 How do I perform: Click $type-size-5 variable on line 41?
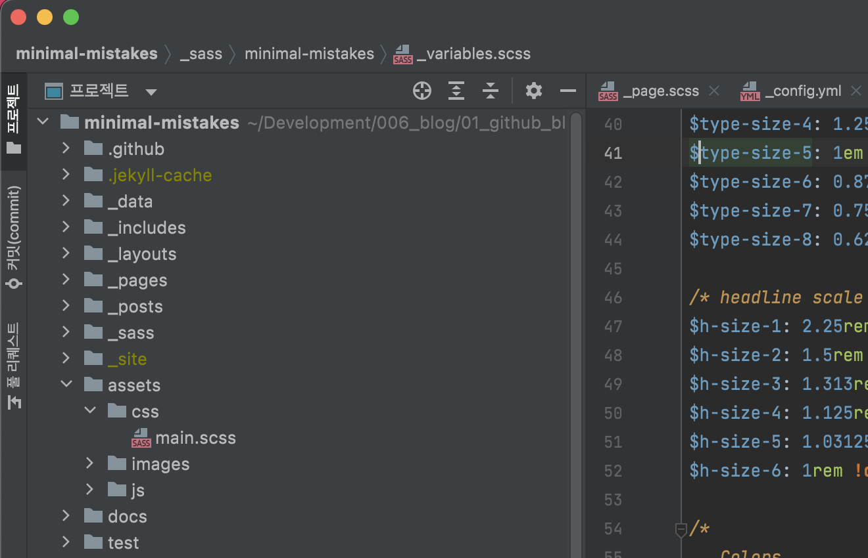tap(750, 153)
